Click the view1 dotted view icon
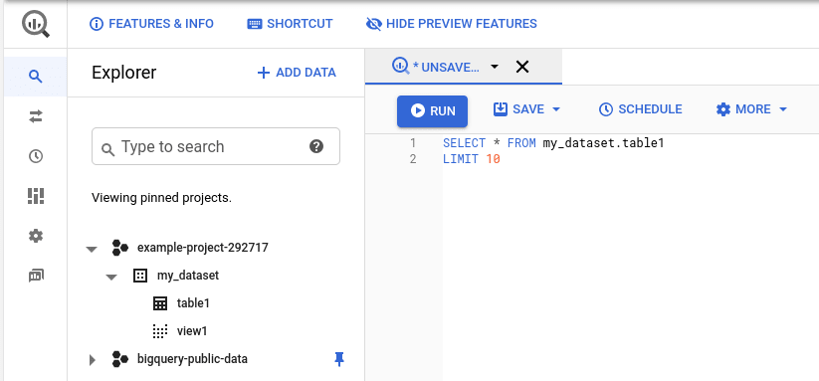The width and height of the screenshot is (819, 381). click(160, 331)
